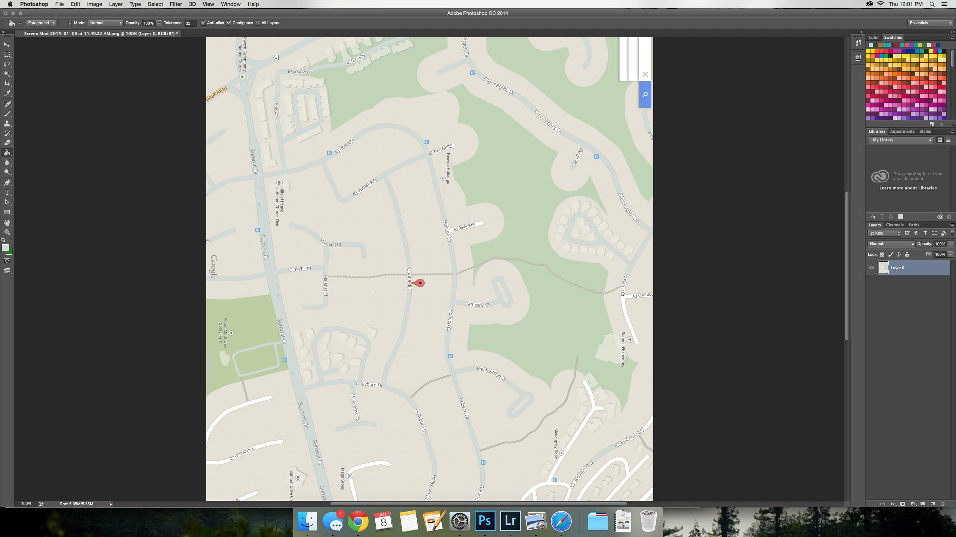956x537 pixels.
Task: Hide Layer 0 with eye icon
Action: point(872,268)
